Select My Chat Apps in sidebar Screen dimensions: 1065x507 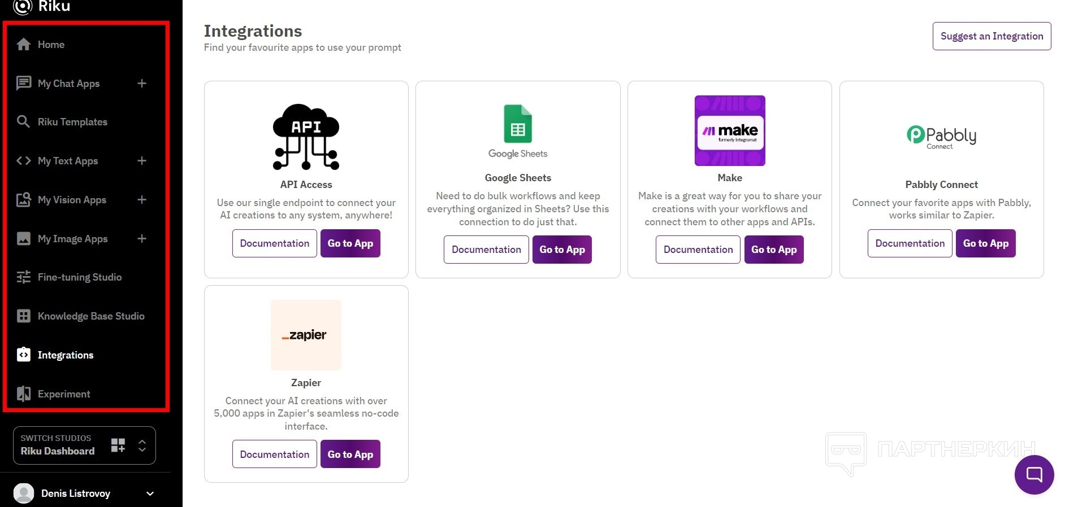68,84
